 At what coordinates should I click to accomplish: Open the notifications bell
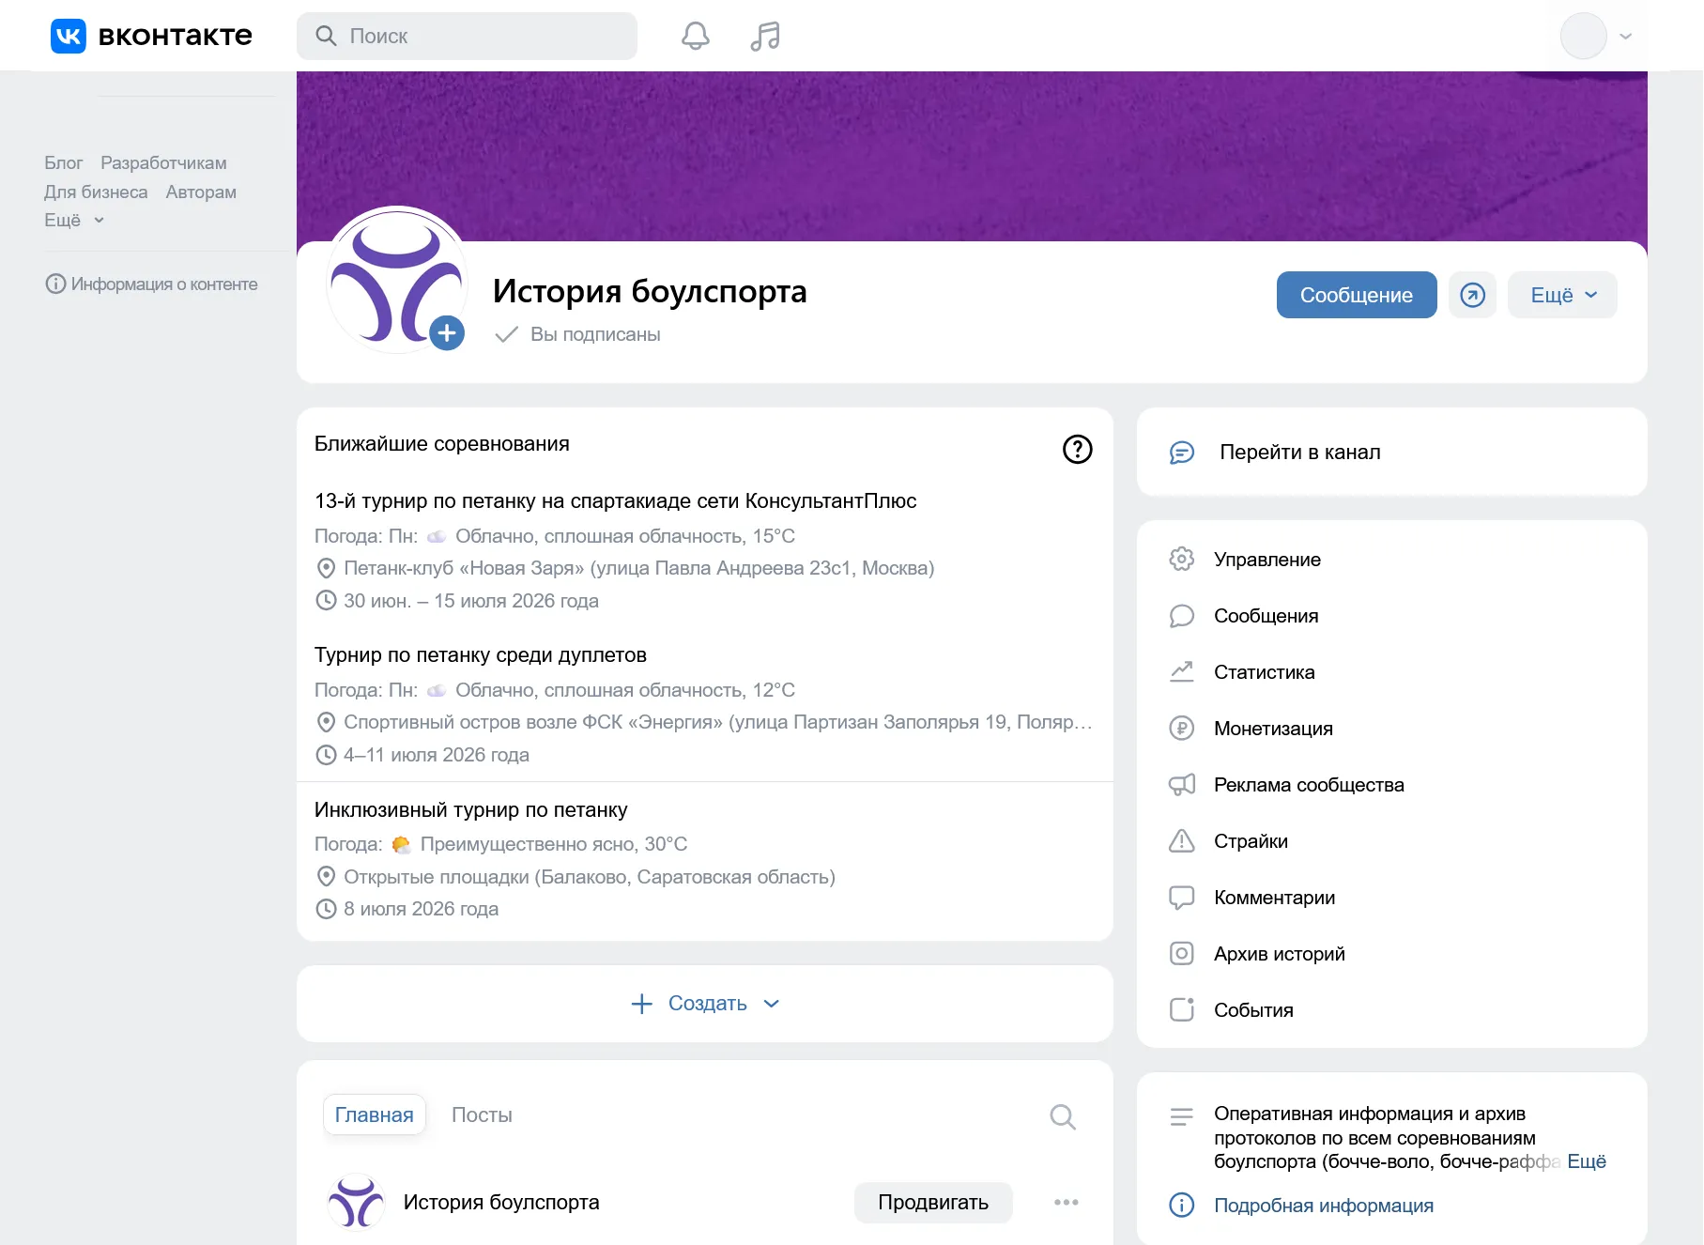pos(695,36)
